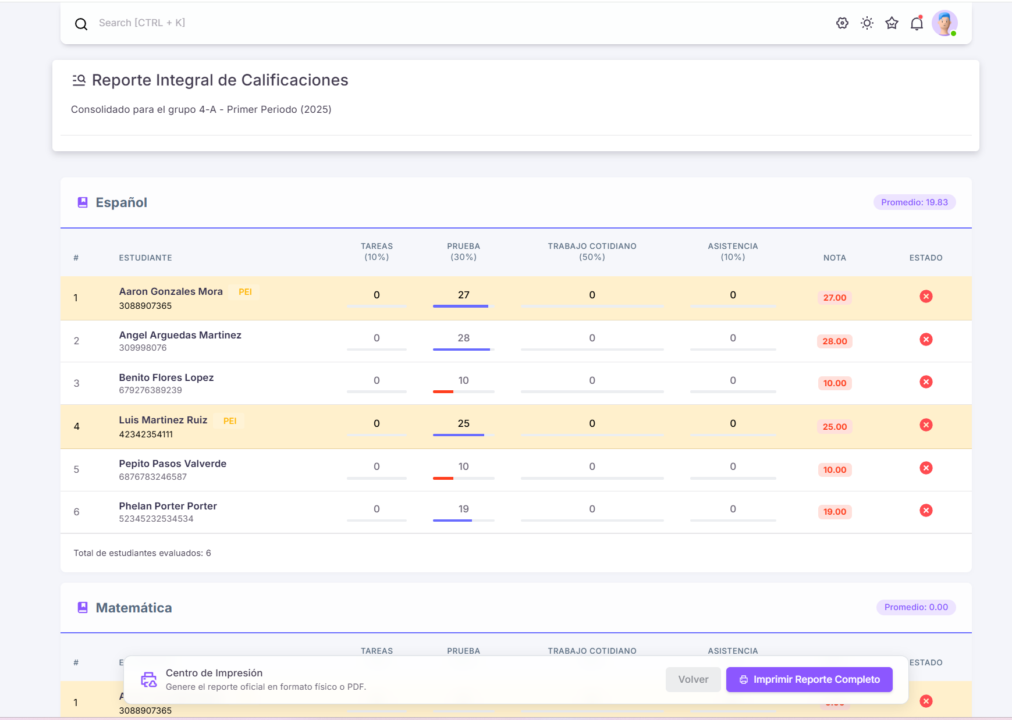Image resolution: width=1012 pixels, height=720 pixels.
Task: Click Phelan Porter Porter's red status icon
Action: (926, 511)
